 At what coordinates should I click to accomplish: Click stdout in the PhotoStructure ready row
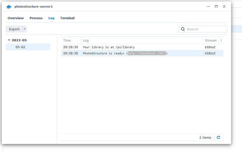point(210,53)
